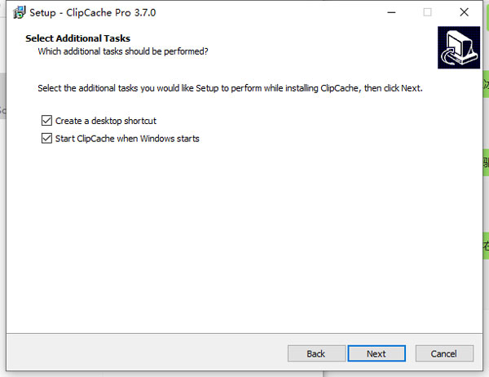This screenshot has height=377, width=489.
Task: Click the empty footer area left of Back
Action: [x=147, y=354]
